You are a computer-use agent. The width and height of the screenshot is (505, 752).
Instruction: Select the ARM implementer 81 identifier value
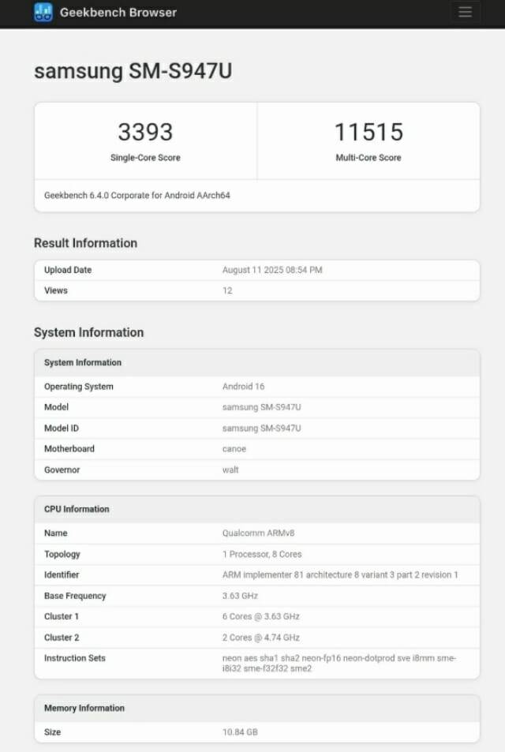(340, 575)
